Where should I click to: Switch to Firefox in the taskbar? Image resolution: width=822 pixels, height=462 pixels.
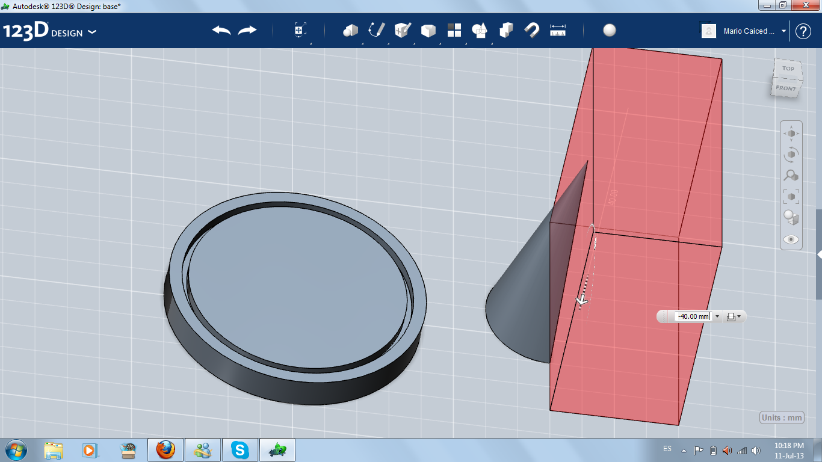165,450
